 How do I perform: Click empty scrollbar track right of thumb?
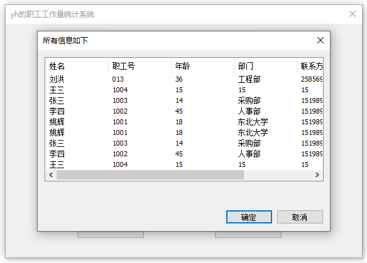click(x=278, y=175)
